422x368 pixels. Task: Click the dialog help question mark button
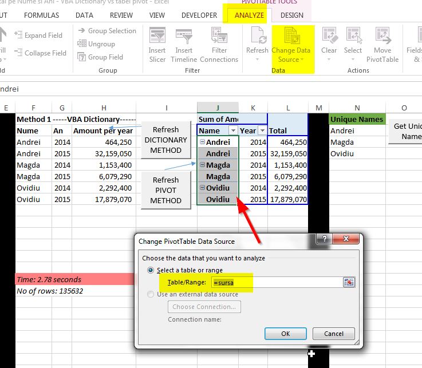(x=325, y=238)
